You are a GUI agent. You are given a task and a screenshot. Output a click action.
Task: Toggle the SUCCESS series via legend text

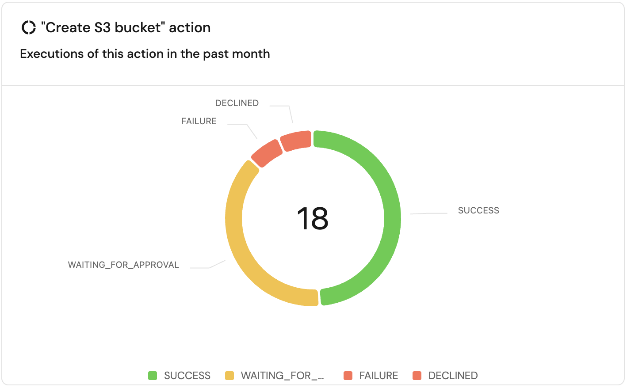(x=187, y=376)
